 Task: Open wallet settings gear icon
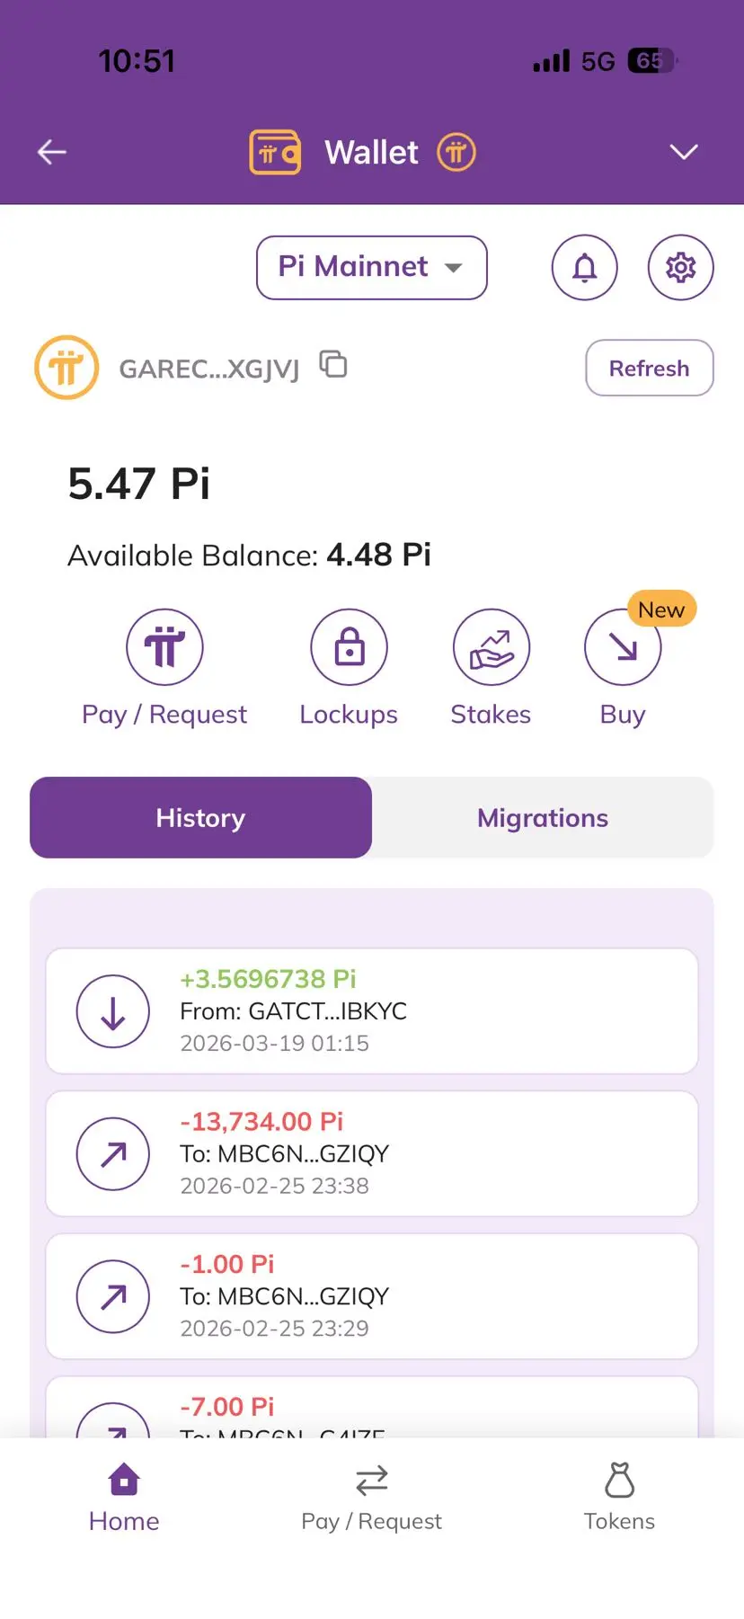point(680,267)
